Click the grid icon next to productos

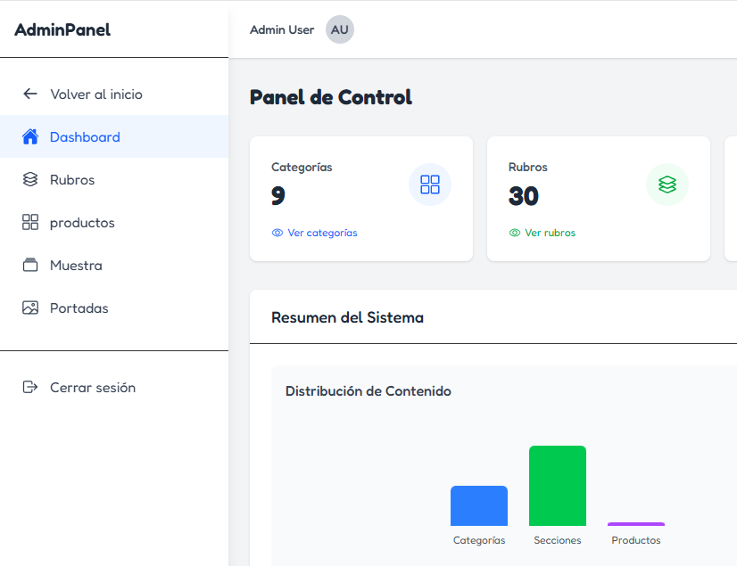coord(30,222)
